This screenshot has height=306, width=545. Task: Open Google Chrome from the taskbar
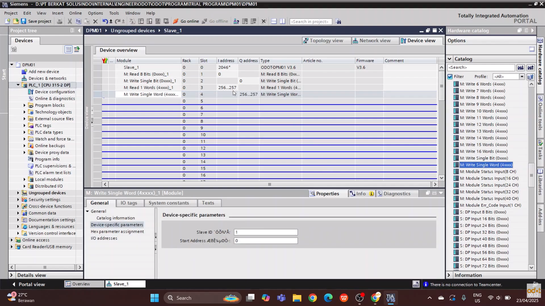(x=312, y=298)
